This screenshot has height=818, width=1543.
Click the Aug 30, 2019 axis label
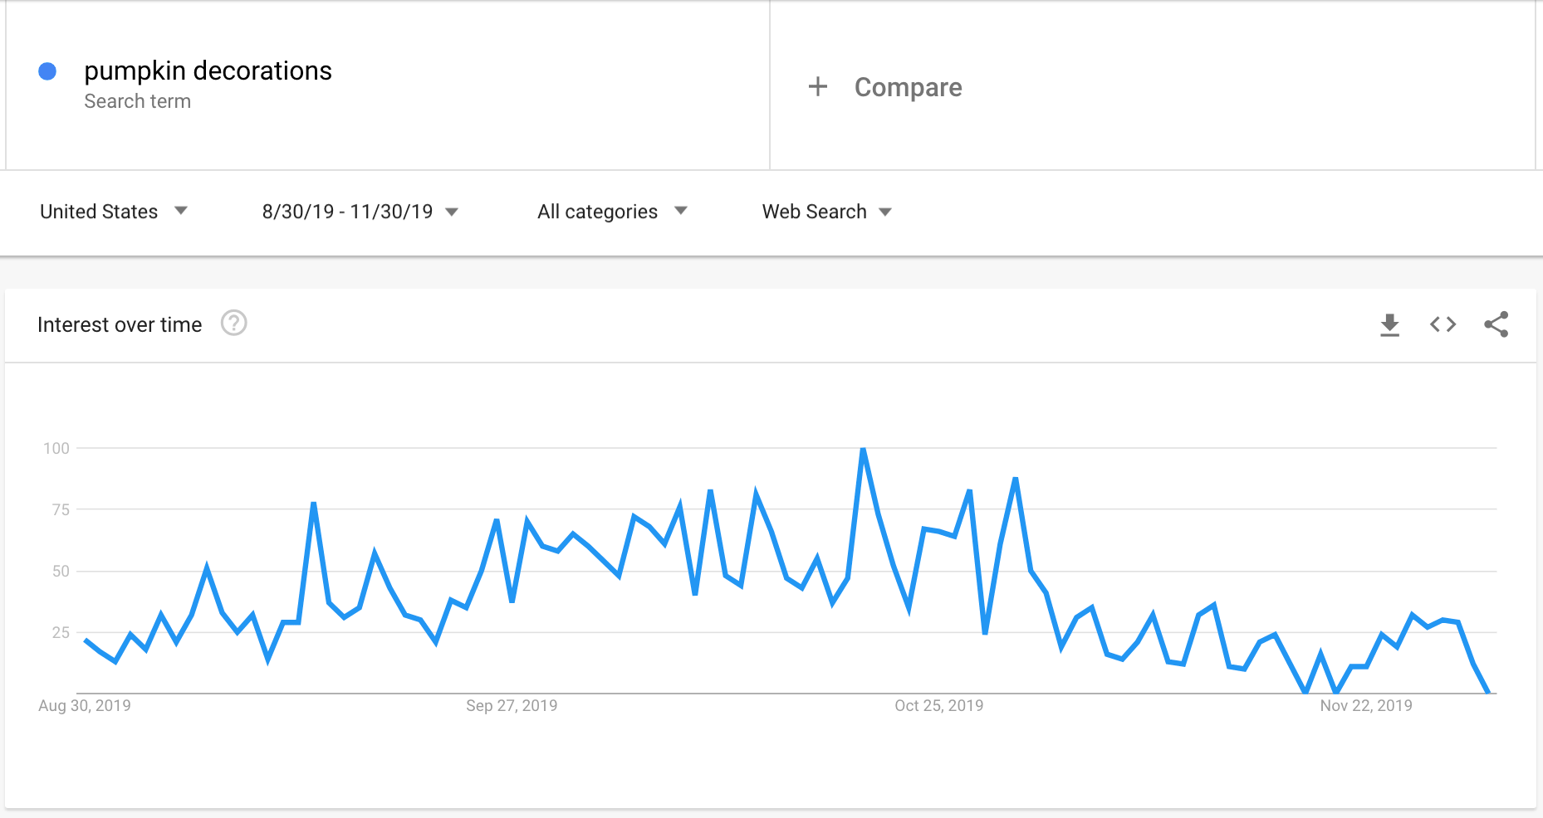point(85,705)
